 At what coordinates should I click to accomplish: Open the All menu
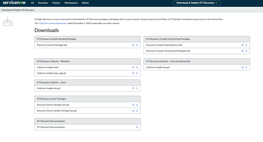pyautogui.click(x=33, y=3)
